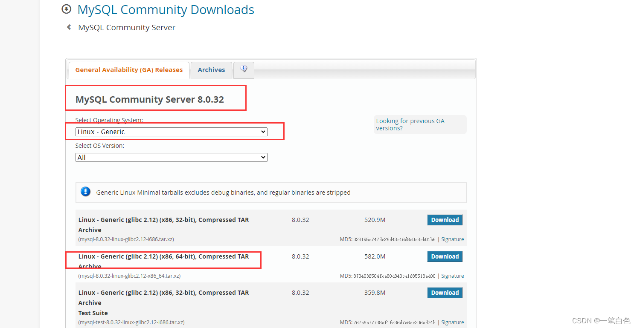
Task: Click the MySQL Community Server 8.0.32 heading
Action: tap(150, 99)
